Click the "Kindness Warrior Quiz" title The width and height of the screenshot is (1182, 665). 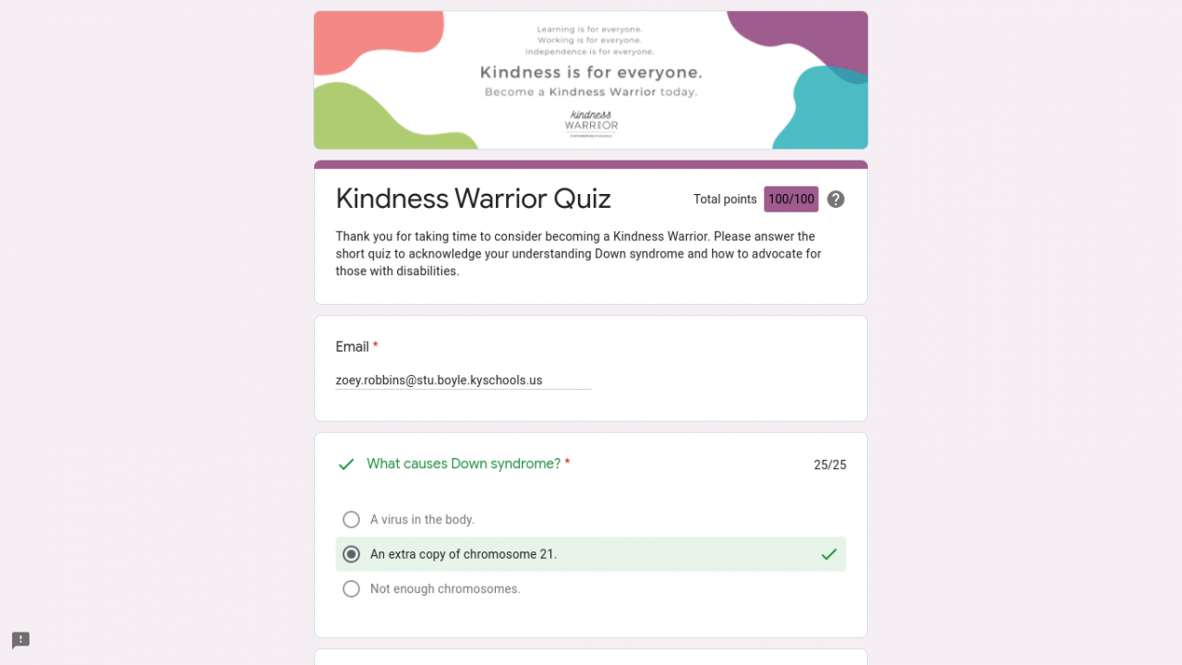473,199
